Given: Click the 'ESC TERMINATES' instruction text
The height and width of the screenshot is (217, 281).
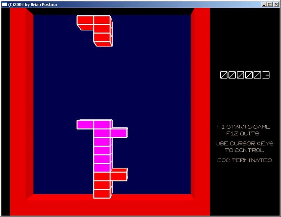Looking at the screenshot, I should coord(244,160).
